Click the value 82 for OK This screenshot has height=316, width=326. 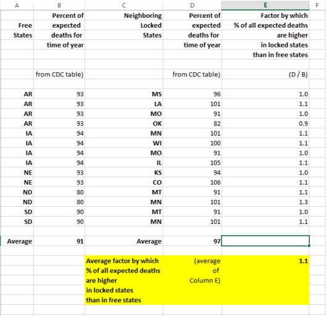coord(192,123)
